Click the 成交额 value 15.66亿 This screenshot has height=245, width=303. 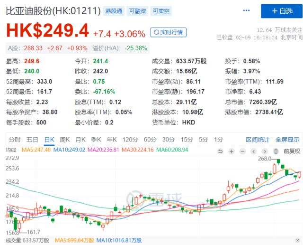[187, 71]
